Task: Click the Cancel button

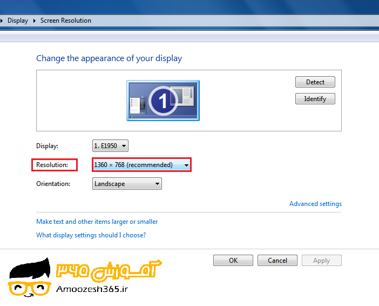Action: (278, 261)
